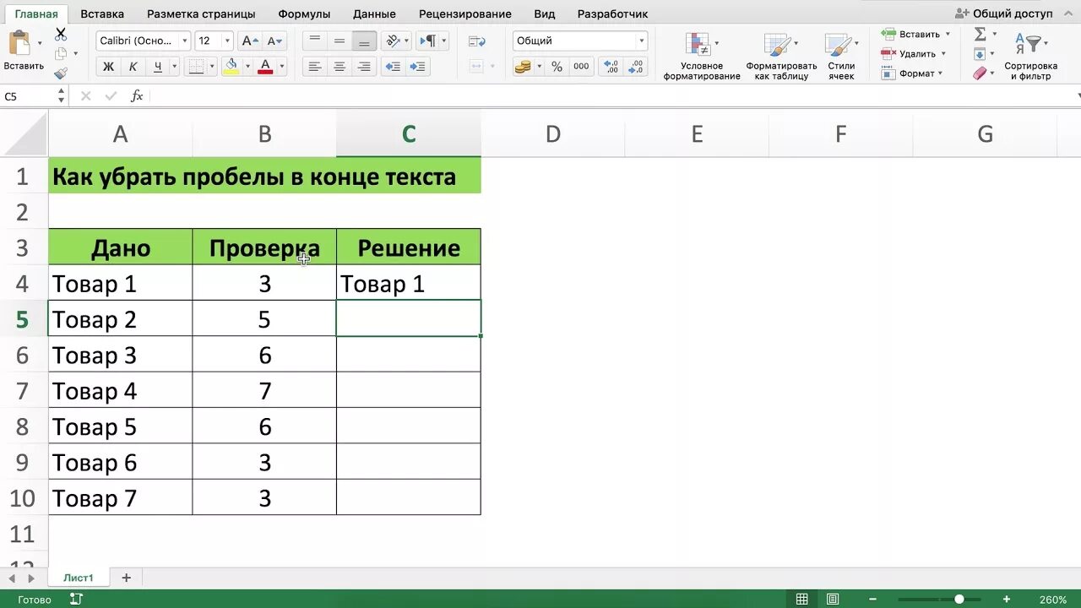Click the Вставить cells button in ribbon
Screen dimensions: 1081x608
click(915, 34)
